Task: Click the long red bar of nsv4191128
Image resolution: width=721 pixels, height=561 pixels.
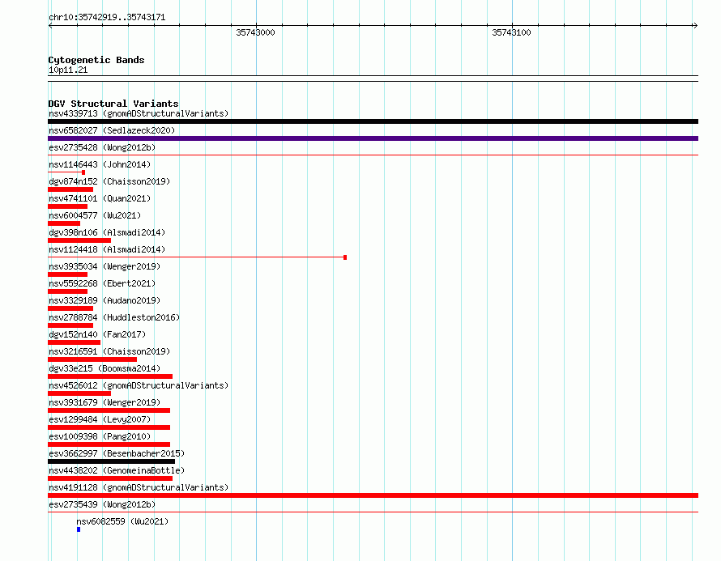Action: coord(373,495)
